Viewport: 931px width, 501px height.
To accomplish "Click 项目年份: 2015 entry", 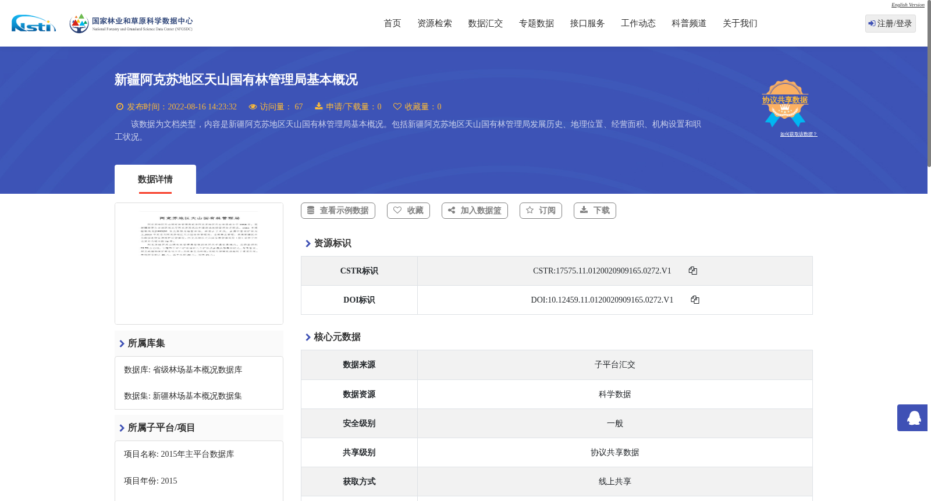I will pyautogui.click(x=151, y=481).
